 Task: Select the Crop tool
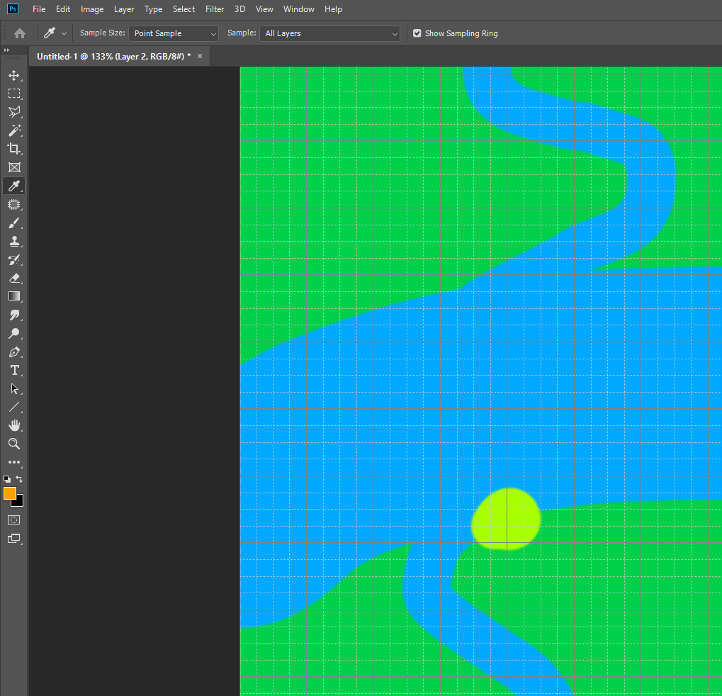(x=13, y=149)
